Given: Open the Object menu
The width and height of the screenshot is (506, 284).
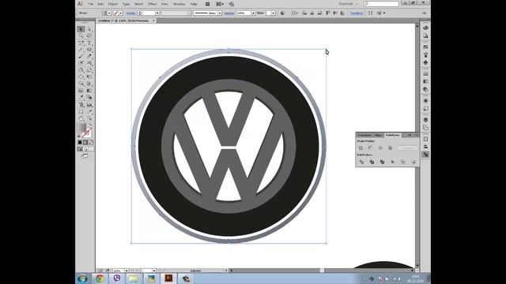Looking at the screenshot, I should click(113, 4).
